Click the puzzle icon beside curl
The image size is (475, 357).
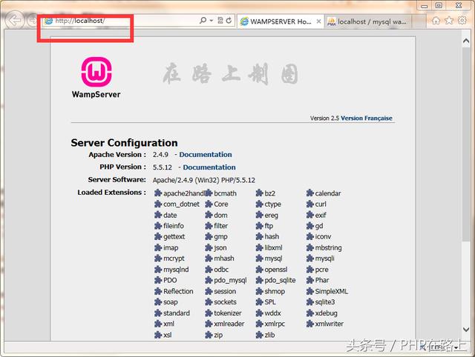(310, 204)
